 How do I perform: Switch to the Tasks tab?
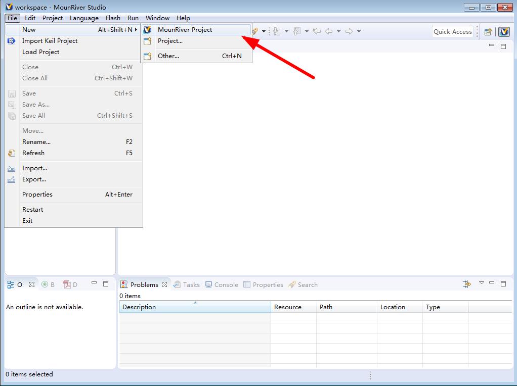tap(187, 284)
